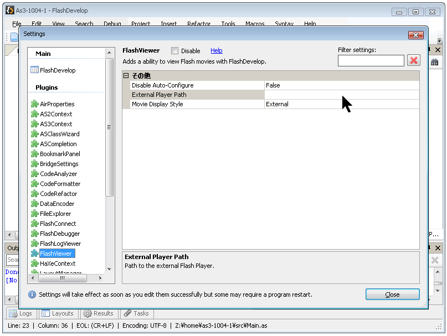This screenshot has height=336, width=447.
Task: Close the Settings dialog with red X
Action: coord(416,35)
